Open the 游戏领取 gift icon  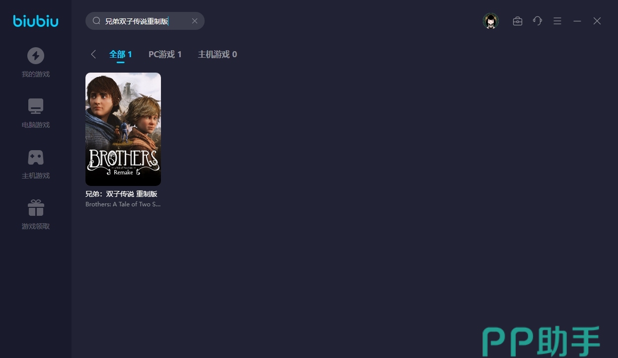(x=36, y=208)
